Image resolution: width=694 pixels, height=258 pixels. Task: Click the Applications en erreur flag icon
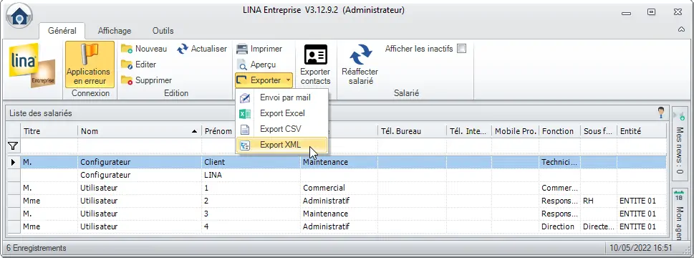(x=90, y=55)
